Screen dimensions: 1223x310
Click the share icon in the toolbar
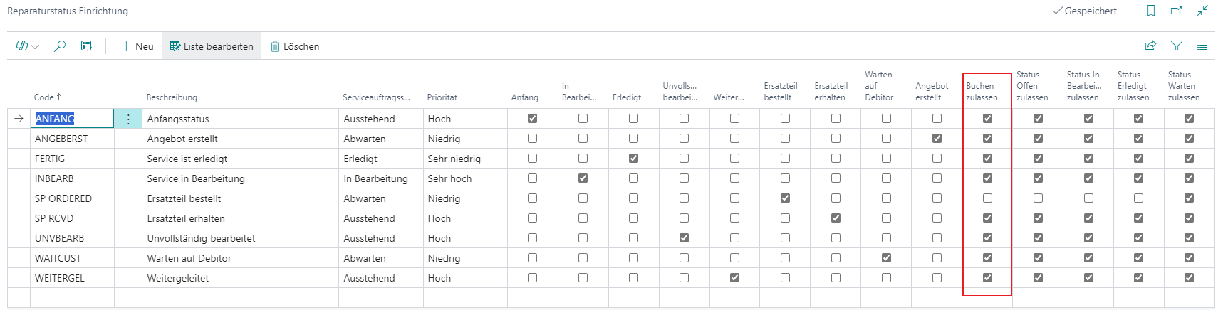coord(1150,46)
